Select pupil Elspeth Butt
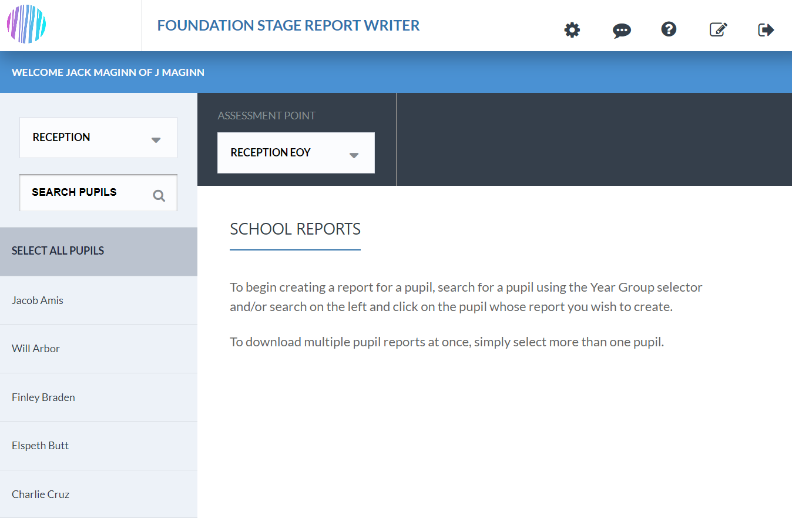Screen dimensions: 792x518 pos(99,446)
